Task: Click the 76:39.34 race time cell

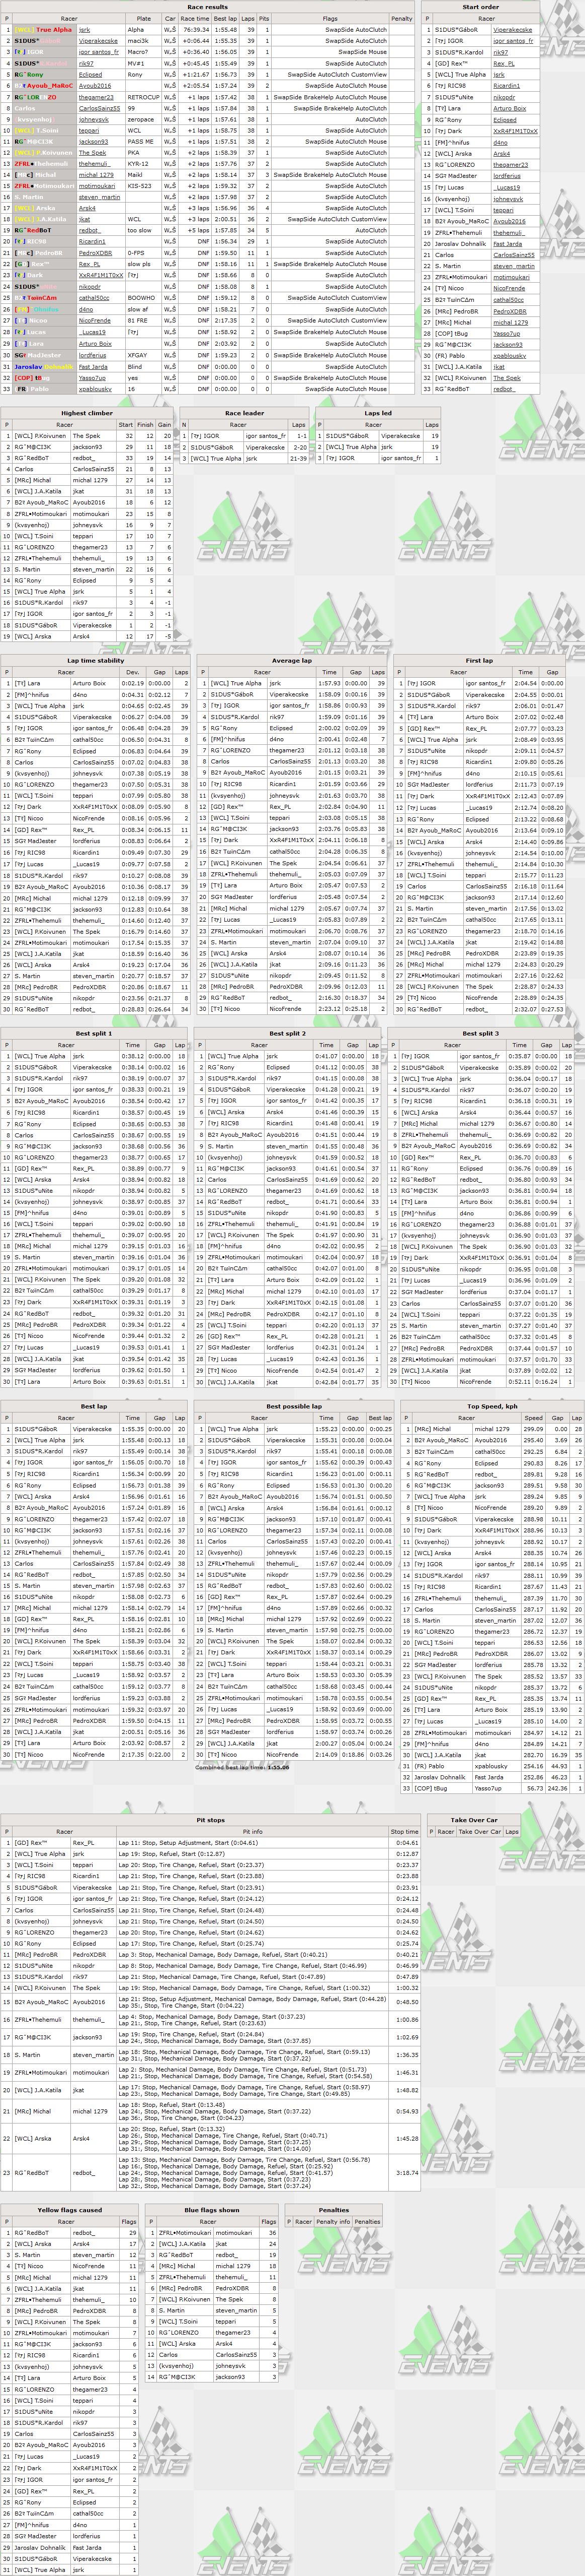Action: (196, 30)
